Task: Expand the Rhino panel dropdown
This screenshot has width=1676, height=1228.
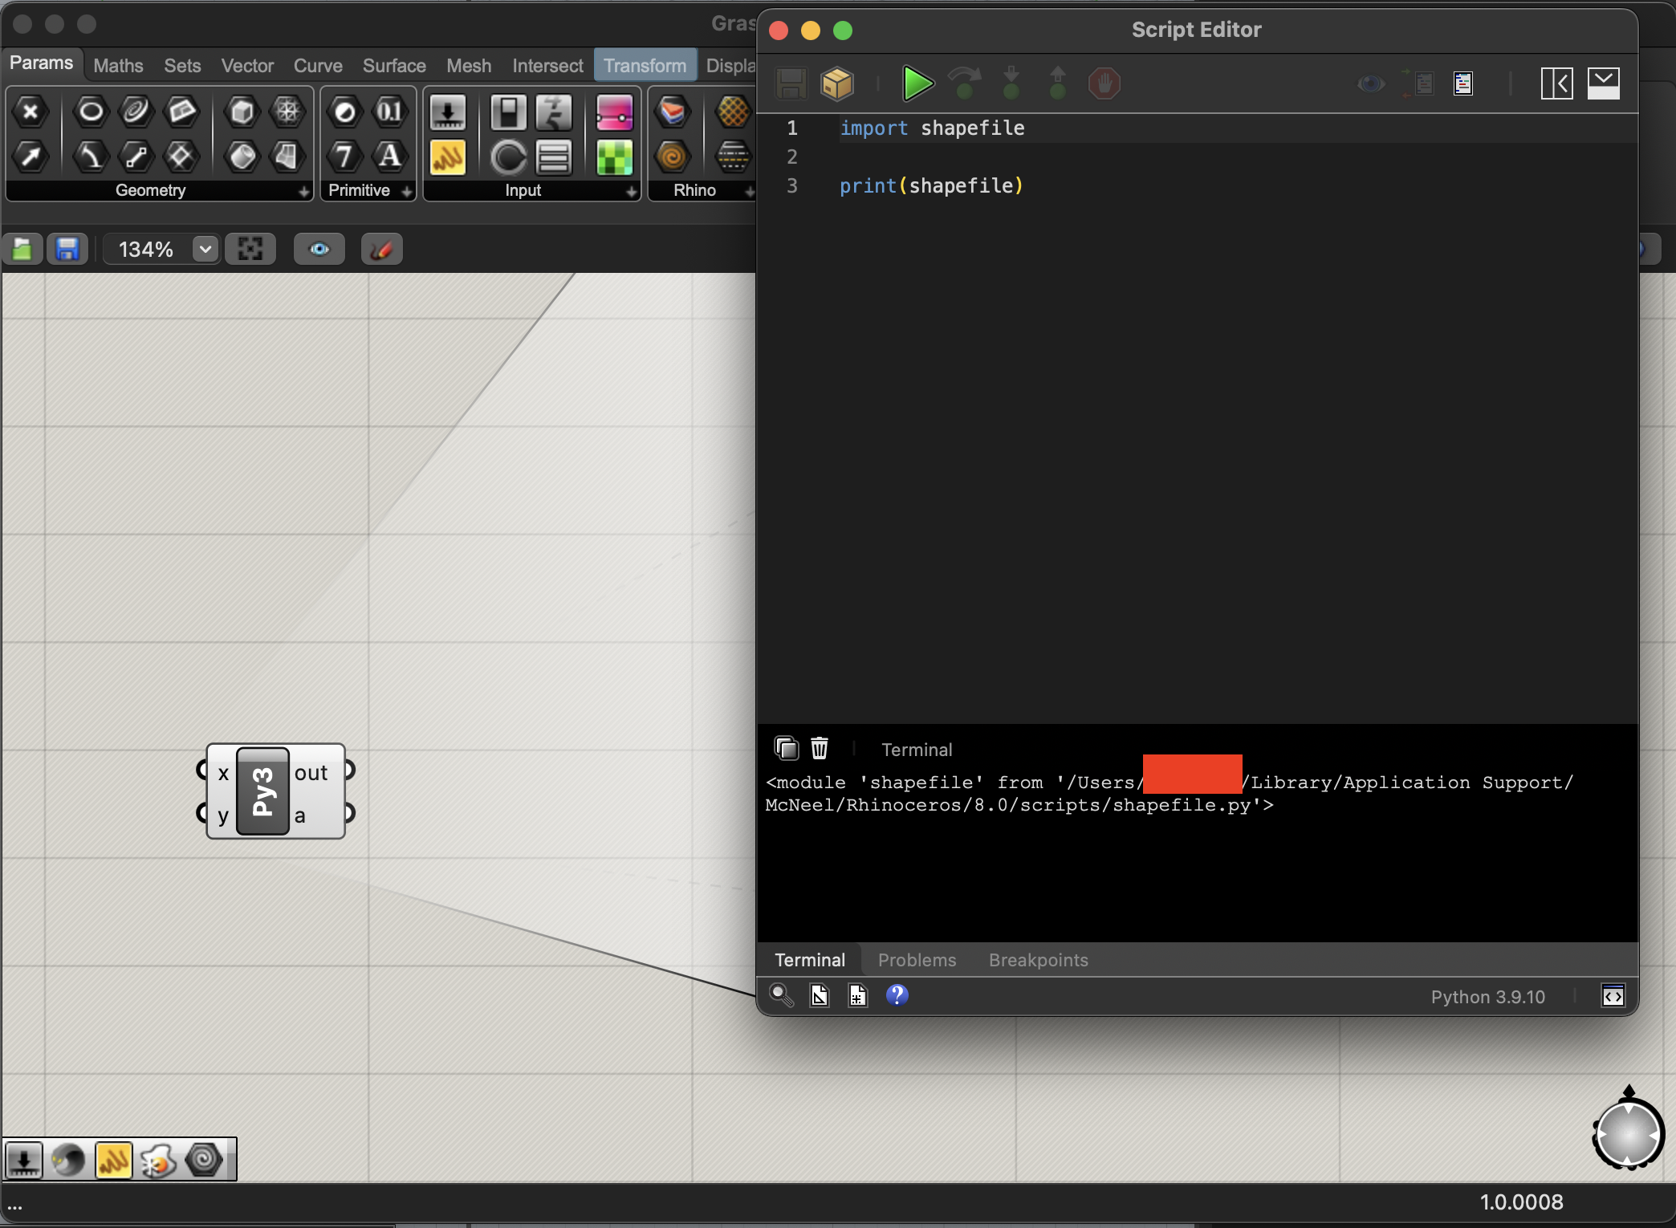Action: [x=750, y=191]
